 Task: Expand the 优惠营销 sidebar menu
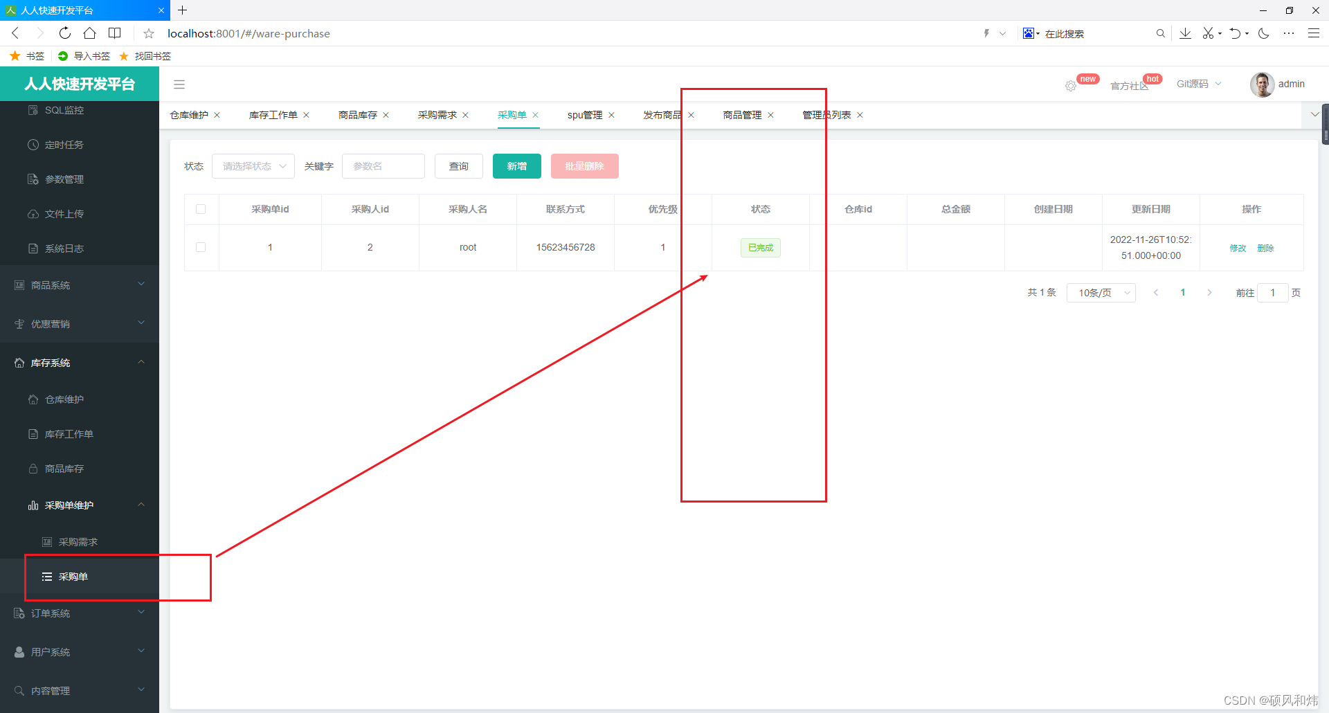point(80,323)
